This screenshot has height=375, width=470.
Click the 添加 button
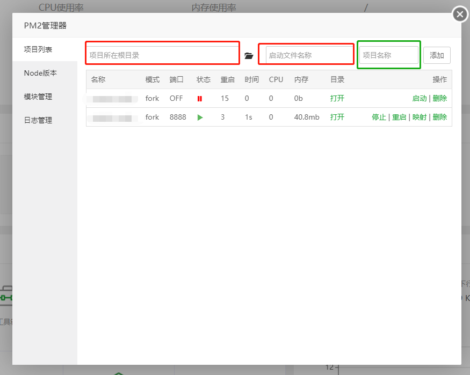point(437,55)
